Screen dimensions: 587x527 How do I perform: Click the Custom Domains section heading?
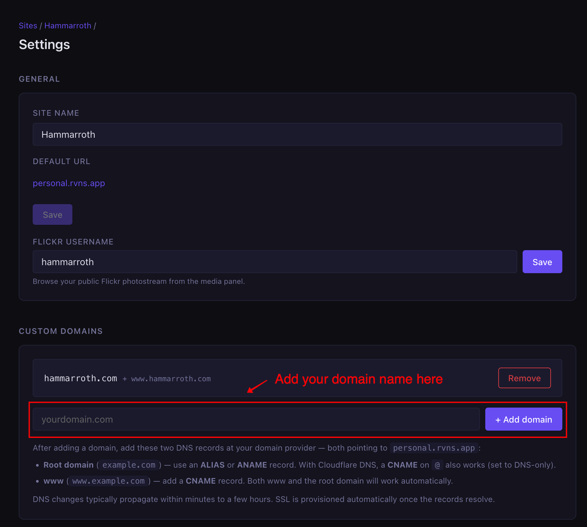click(x=61, y=331)
